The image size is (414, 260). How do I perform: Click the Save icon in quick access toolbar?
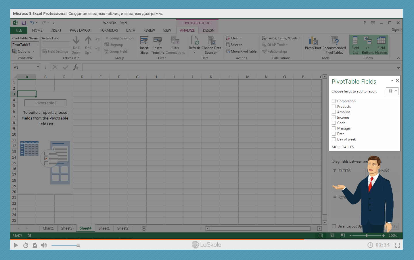click(x=24, y=23)
